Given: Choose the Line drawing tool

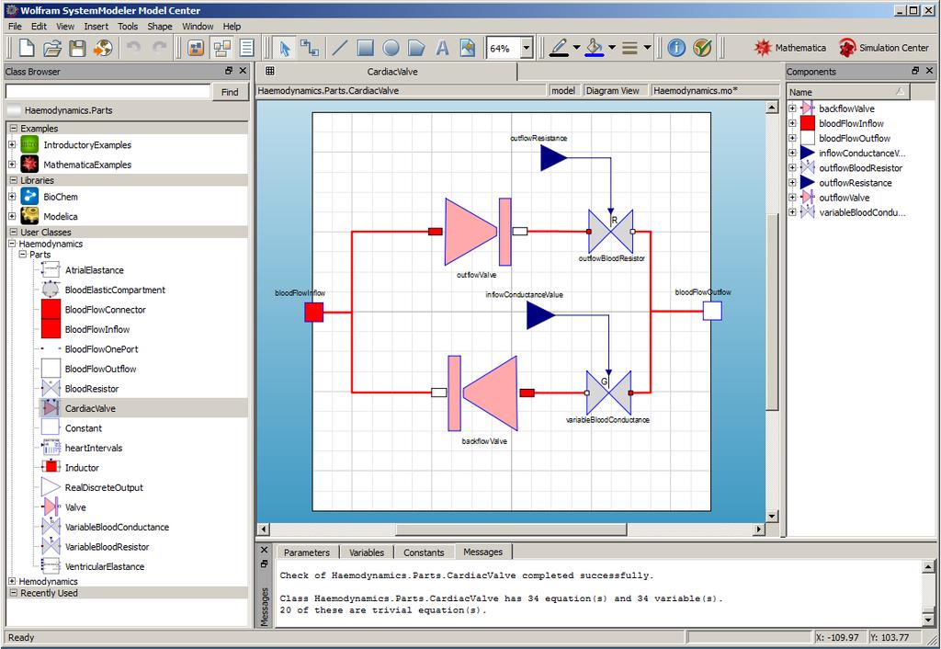Looking at the screenshot, I should [x=340, y=48].
